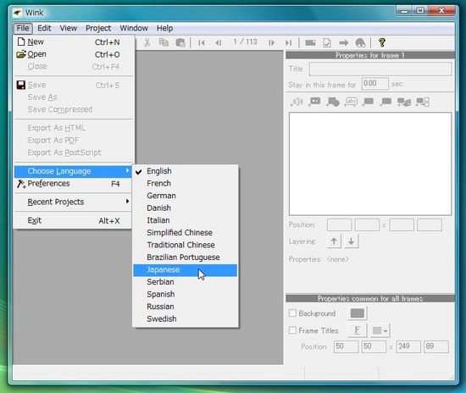Image resolution: width=466 pixels, height=393 pixels.
Task: Click the frame notes text area
Action: tap(370, 163)
